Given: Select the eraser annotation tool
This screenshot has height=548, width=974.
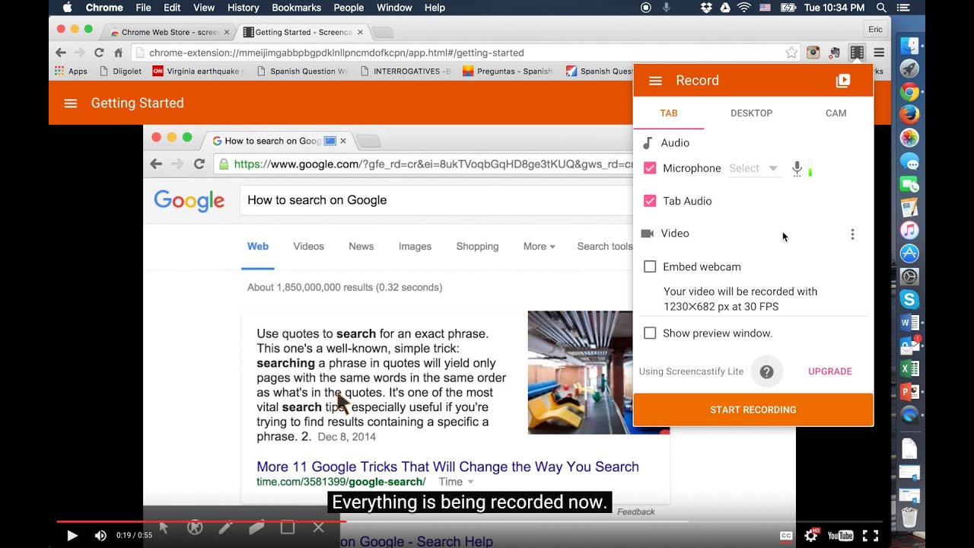Looking at the screenshot, I should [x=256, y=527].
